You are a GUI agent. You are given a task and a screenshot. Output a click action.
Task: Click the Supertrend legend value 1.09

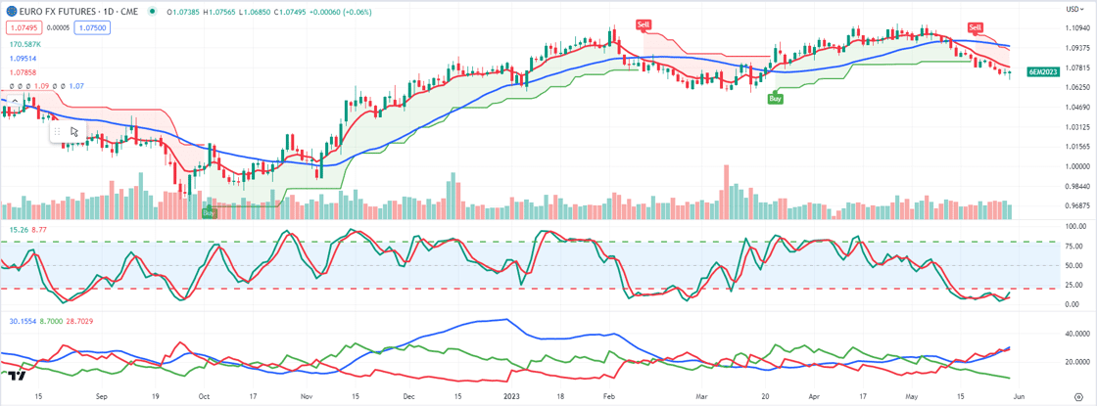tap(40, 87)
